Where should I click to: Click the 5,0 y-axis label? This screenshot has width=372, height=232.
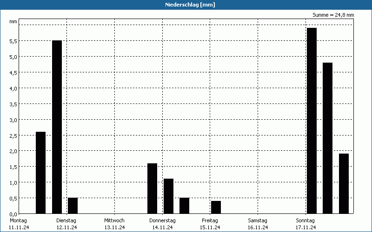click(13, 57)
